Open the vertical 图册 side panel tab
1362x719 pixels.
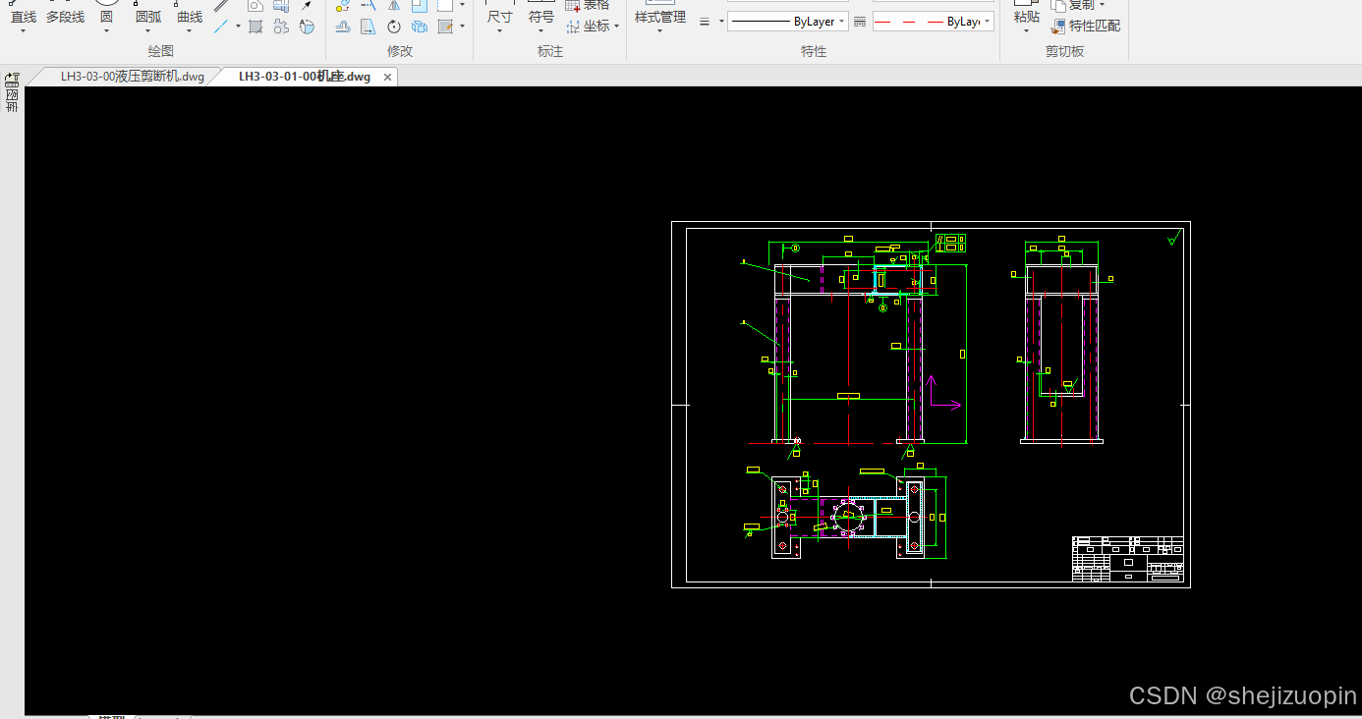(x=12, y=101)
